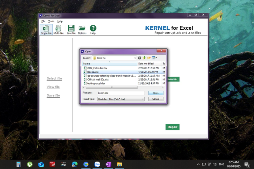
Task: Open File Explorer from the taskbar
Action: pyautogui.click(x=120, y=165)
